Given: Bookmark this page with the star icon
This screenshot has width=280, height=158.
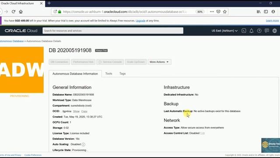Looking at the screenshot, I should click(x=224, y=12).
